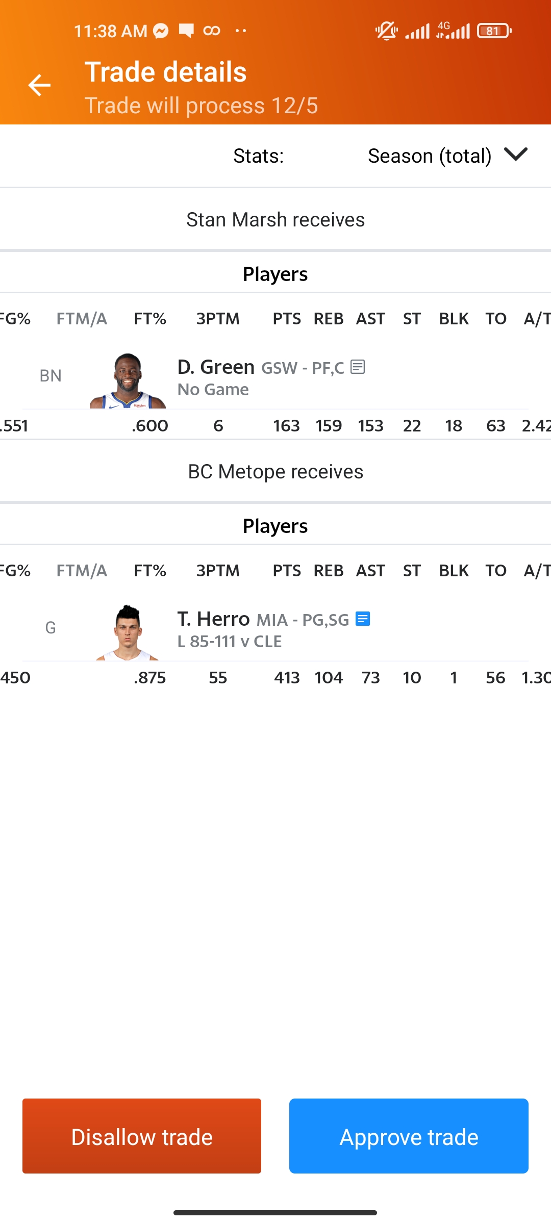Tap the dropdown chevron next to Season
The width and height of the screenshot is (551, 1224).
[515, 154]
